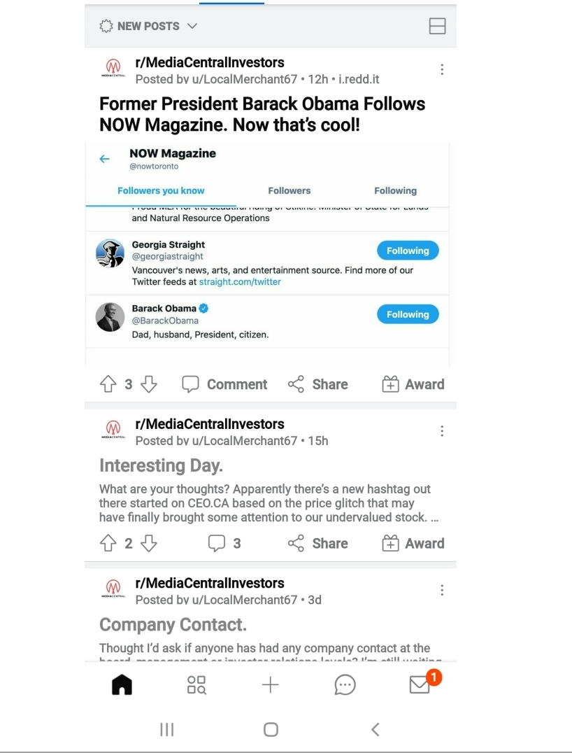
Task: Downvote the Barack Obama post
Action: (148, 384)
